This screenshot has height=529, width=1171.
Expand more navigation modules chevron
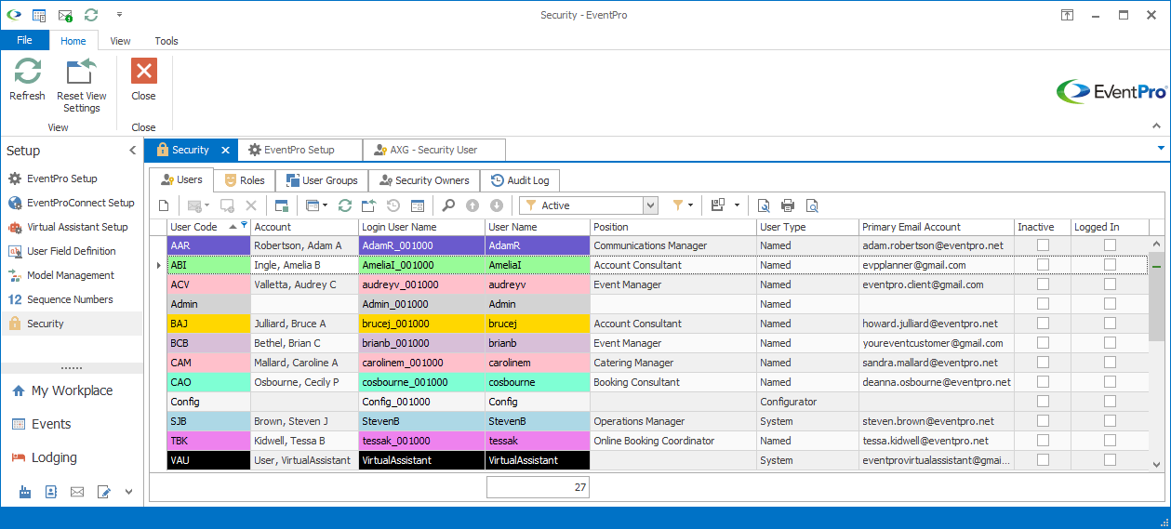pos(129,492)
